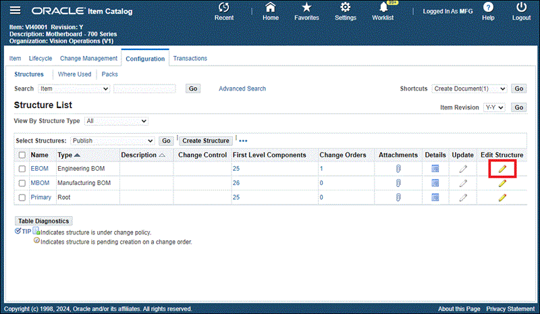View details icon for MBOM structure
The height and width of the screenshot is (314, 540).
click(x=435, y=183)
